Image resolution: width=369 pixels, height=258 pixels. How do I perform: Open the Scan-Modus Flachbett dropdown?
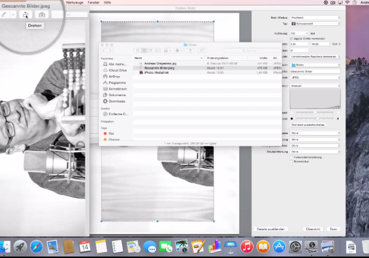[315, 18]
